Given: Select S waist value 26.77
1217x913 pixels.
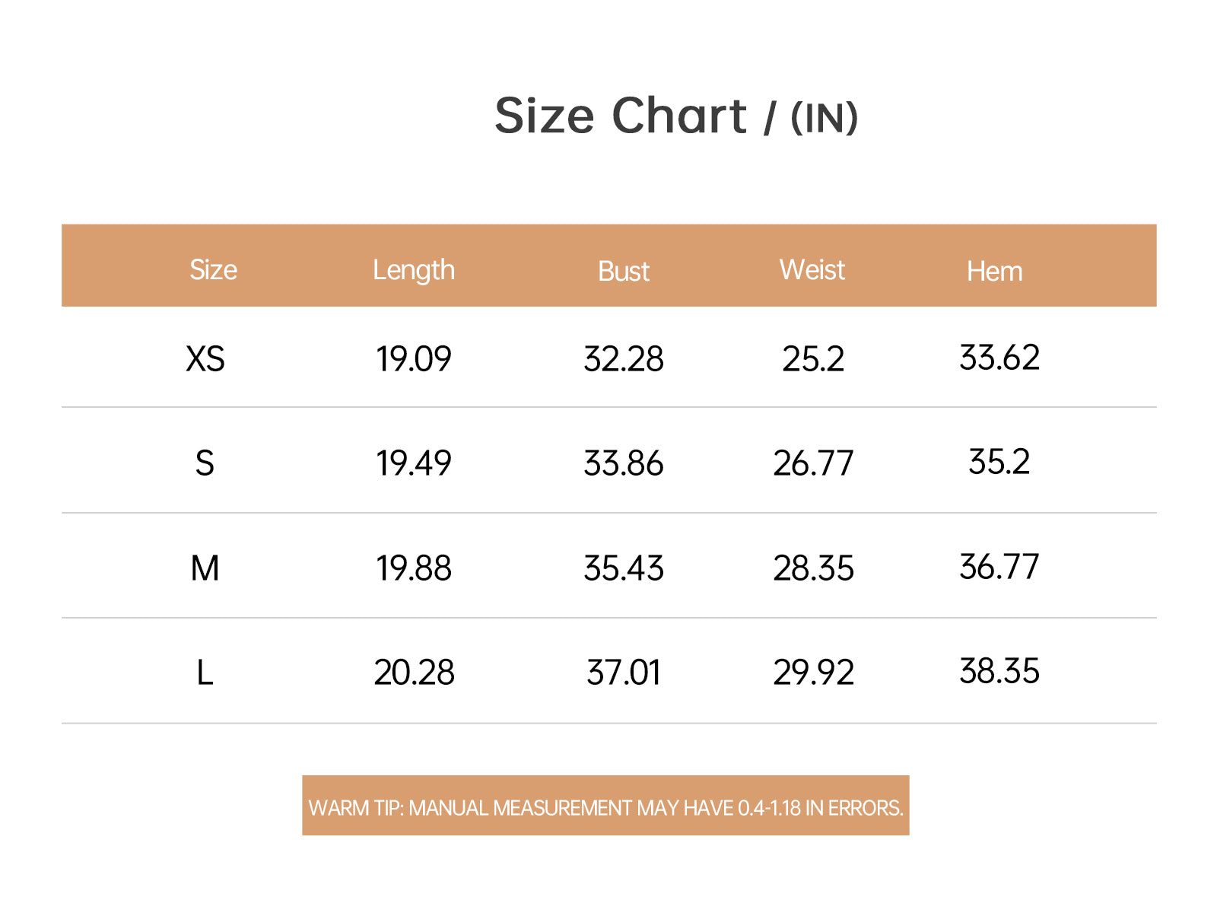Looking at the screenshot, I should (x=813, y=463).
